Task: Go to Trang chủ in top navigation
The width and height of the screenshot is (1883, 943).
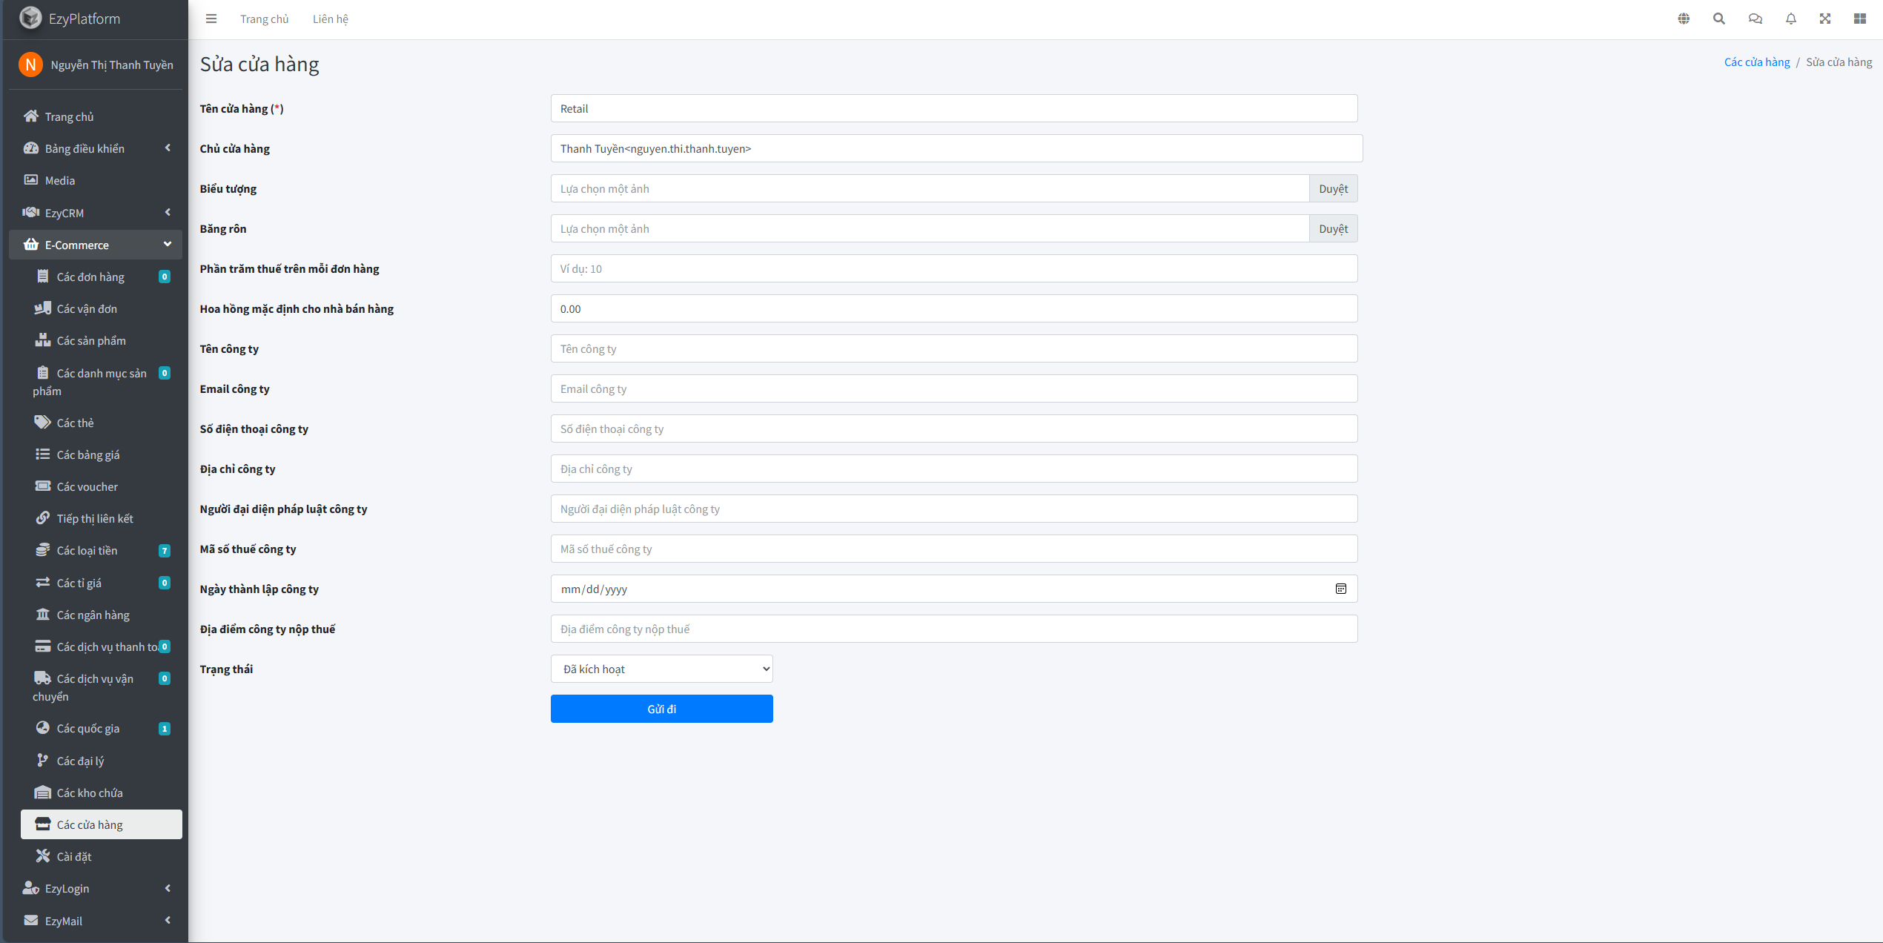Action: [x=264, y=19]
